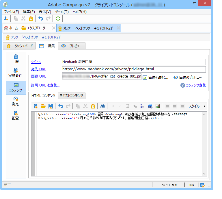
Task: Align text left in editor
Action: (x=167, y=106)
